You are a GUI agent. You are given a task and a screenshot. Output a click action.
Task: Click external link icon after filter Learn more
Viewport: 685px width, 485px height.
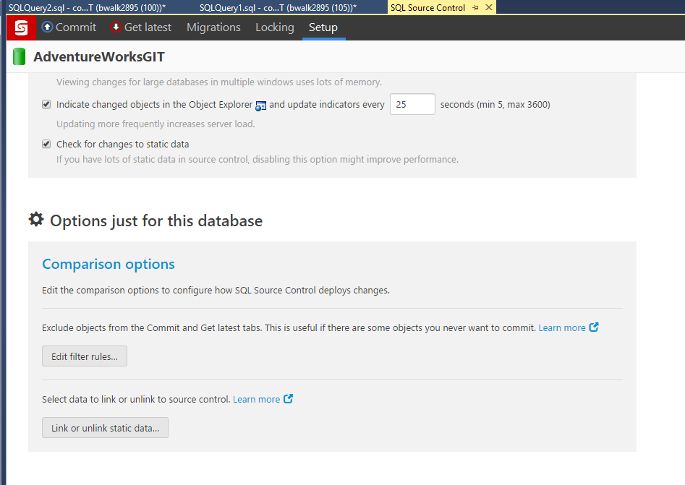click(x=594, y=327)
